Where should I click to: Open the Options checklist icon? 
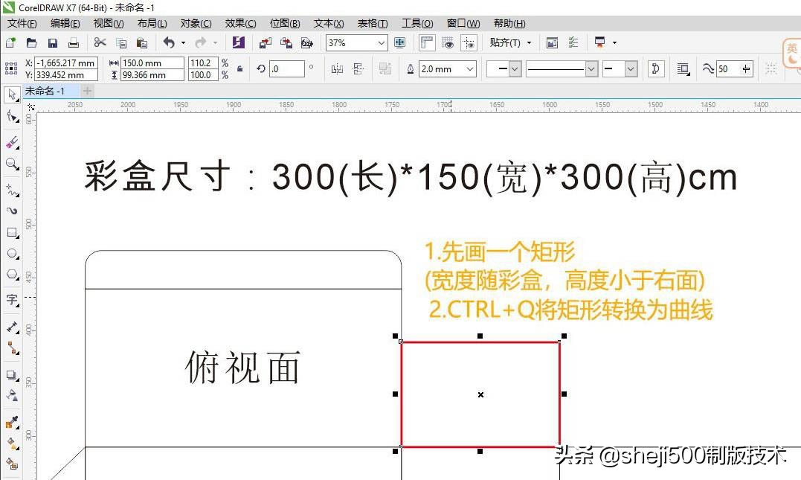pos(573,43)
